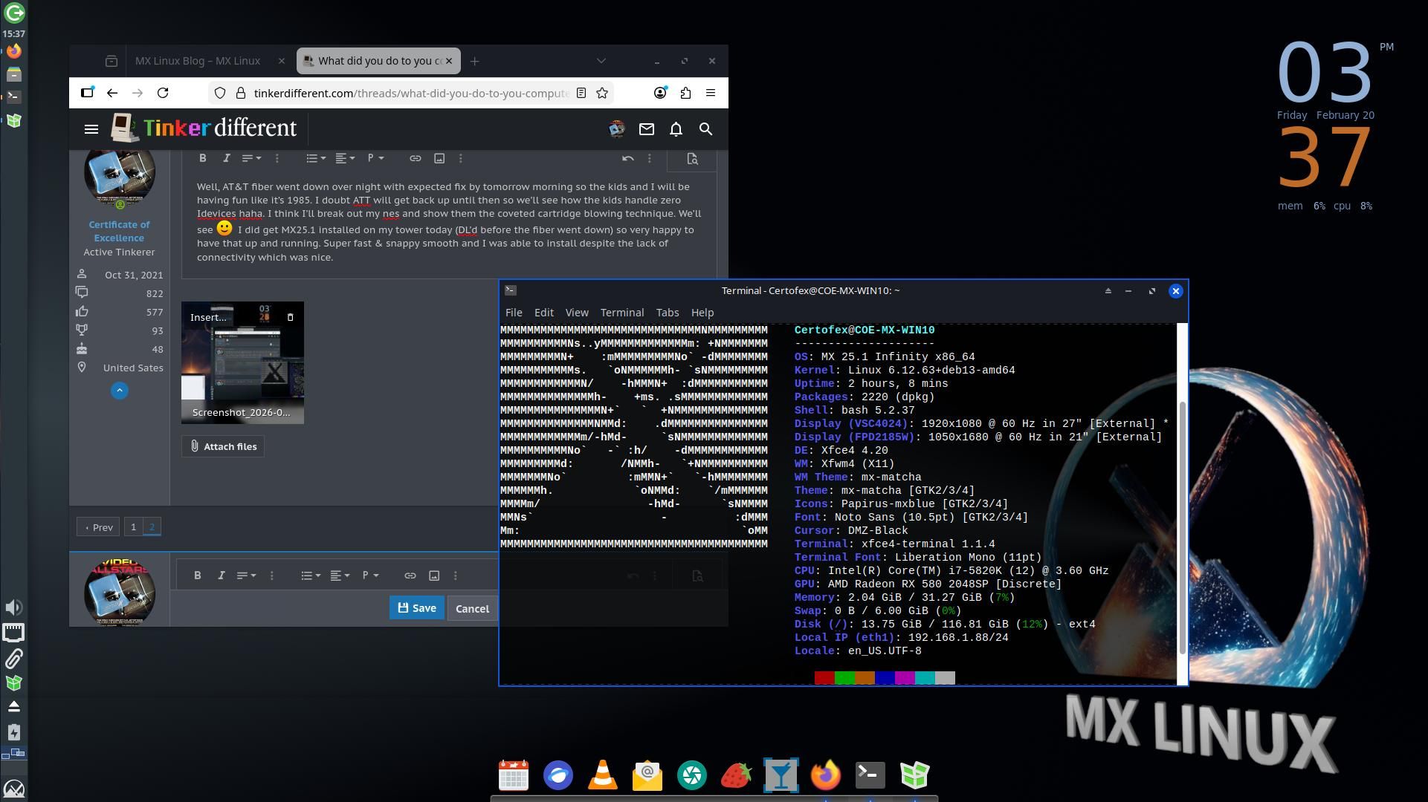Launch MX Package Installer from the dock

(x=914, y=775)
